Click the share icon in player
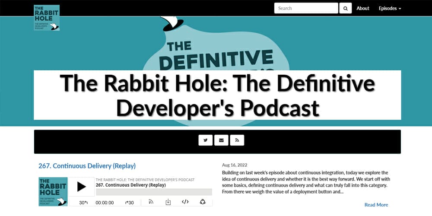The height and width of the screenshot is (216, 432). [x=203, y=202]
